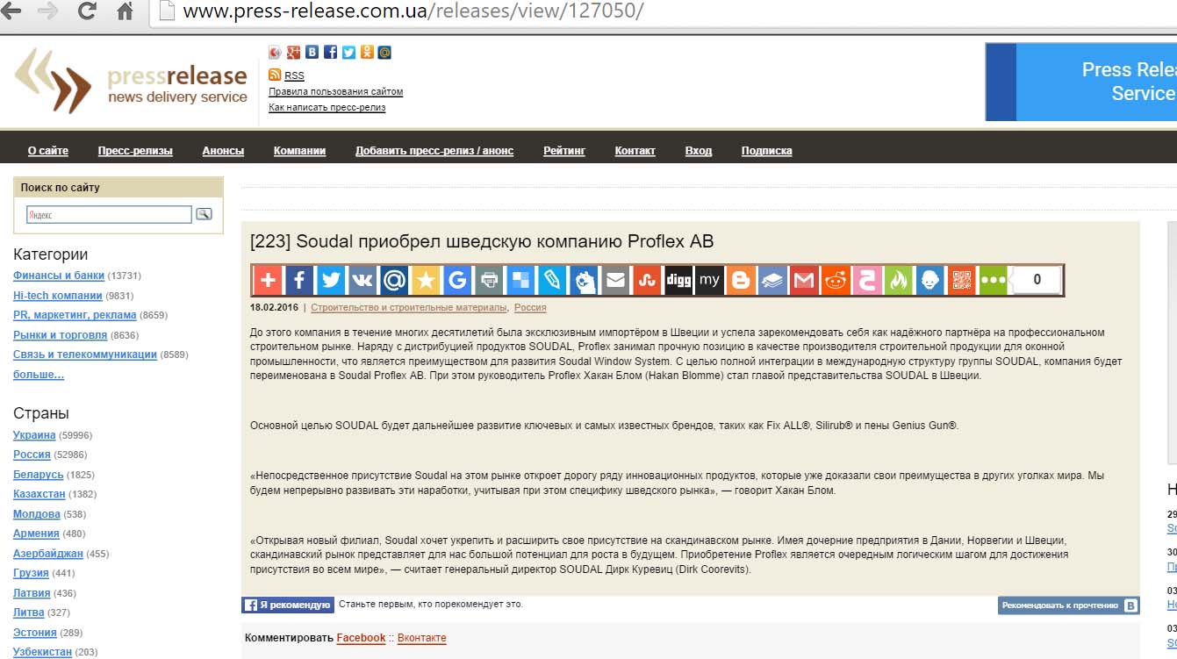Open "Как написать пресс-релиз" link
Screen dimensions: 1177x659
point(327,107)
